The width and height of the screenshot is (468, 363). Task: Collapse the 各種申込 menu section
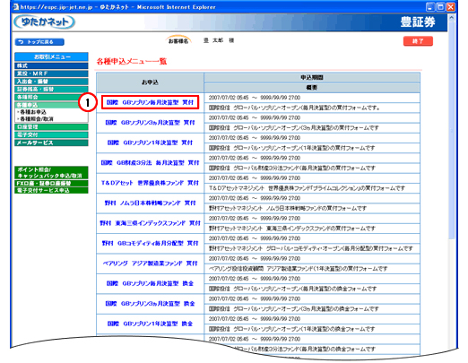tap(51, 105)
